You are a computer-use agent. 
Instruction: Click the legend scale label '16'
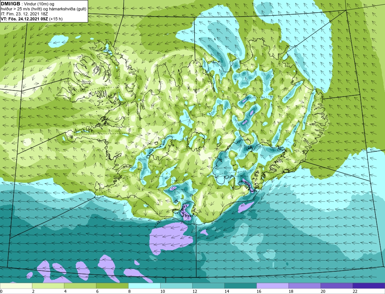coord(259,291)
